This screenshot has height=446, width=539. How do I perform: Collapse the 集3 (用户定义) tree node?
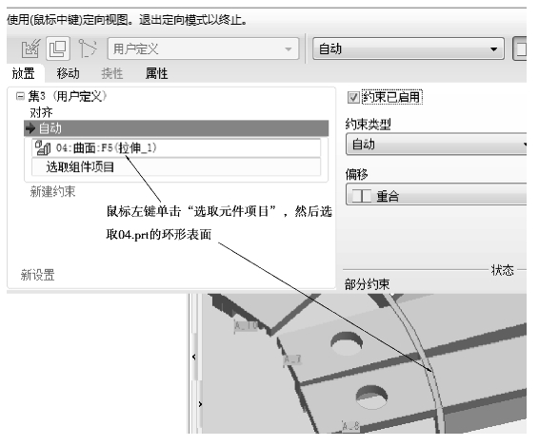tap(20, 96)
